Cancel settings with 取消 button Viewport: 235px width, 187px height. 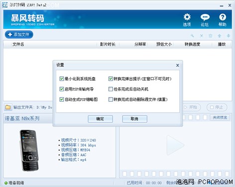(x=134, y=119)
